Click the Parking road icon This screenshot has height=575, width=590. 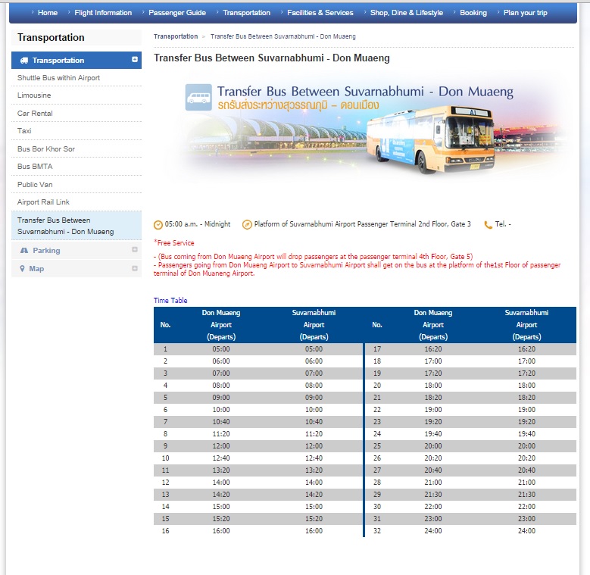[x=24, y=250]
